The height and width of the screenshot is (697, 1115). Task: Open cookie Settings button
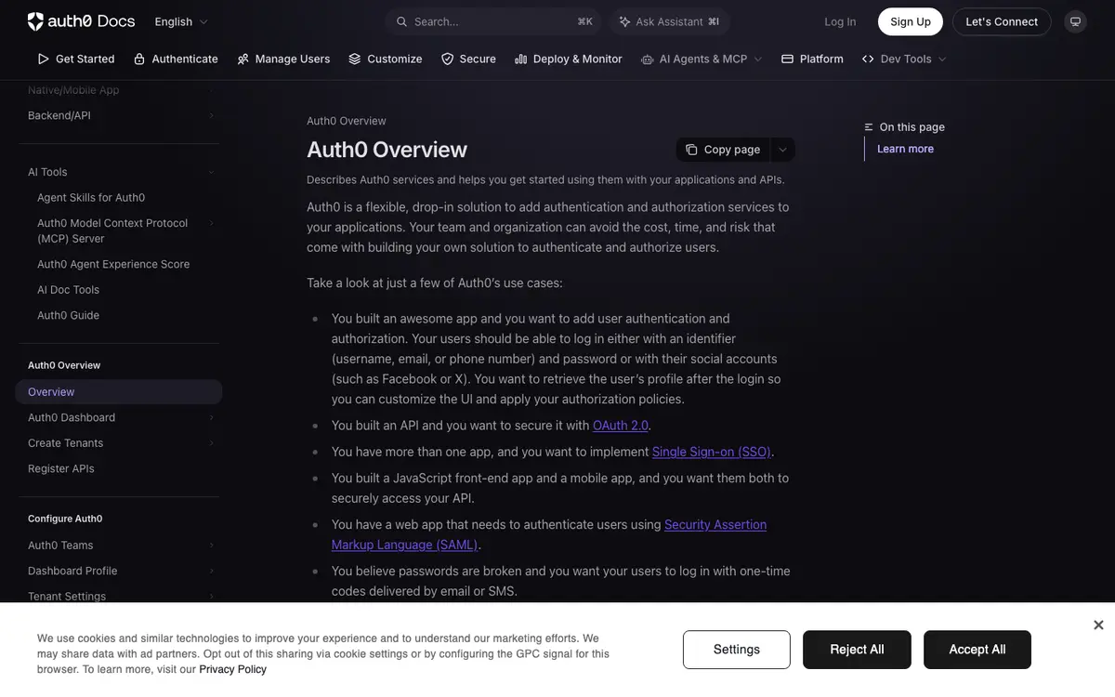737,650
